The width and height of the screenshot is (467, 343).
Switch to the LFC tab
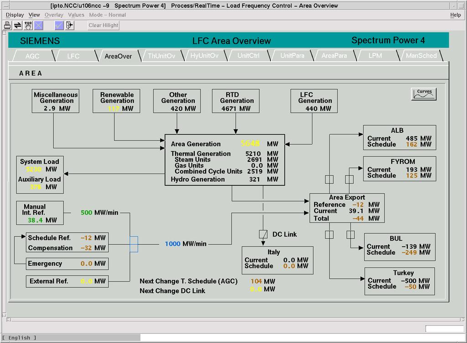pos(73,56)
